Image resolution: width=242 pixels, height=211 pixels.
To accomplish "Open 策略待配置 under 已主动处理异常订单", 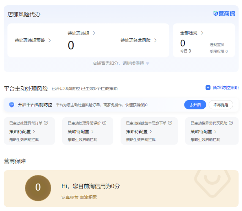I will (x=22, y=131).
